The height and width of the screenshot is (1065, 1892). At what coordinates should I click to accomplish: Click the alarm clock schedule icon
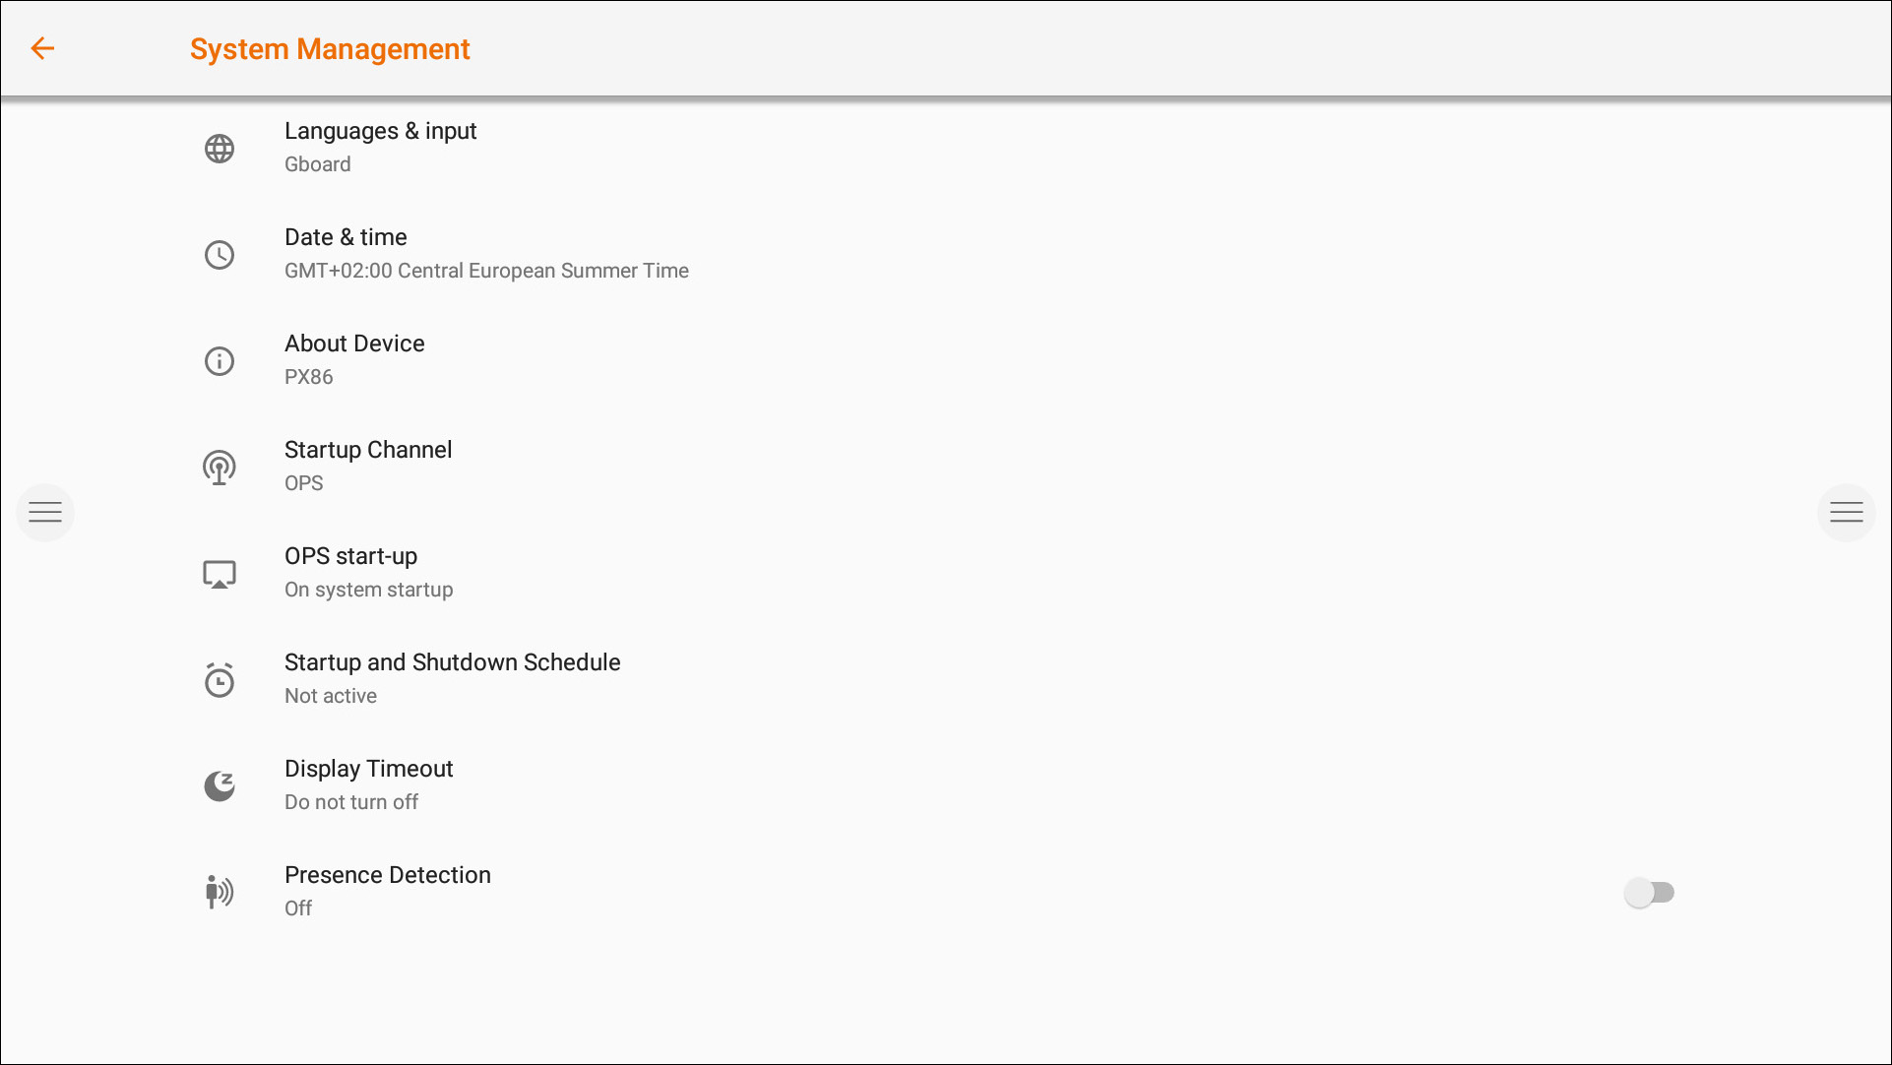tap(219, 680)
